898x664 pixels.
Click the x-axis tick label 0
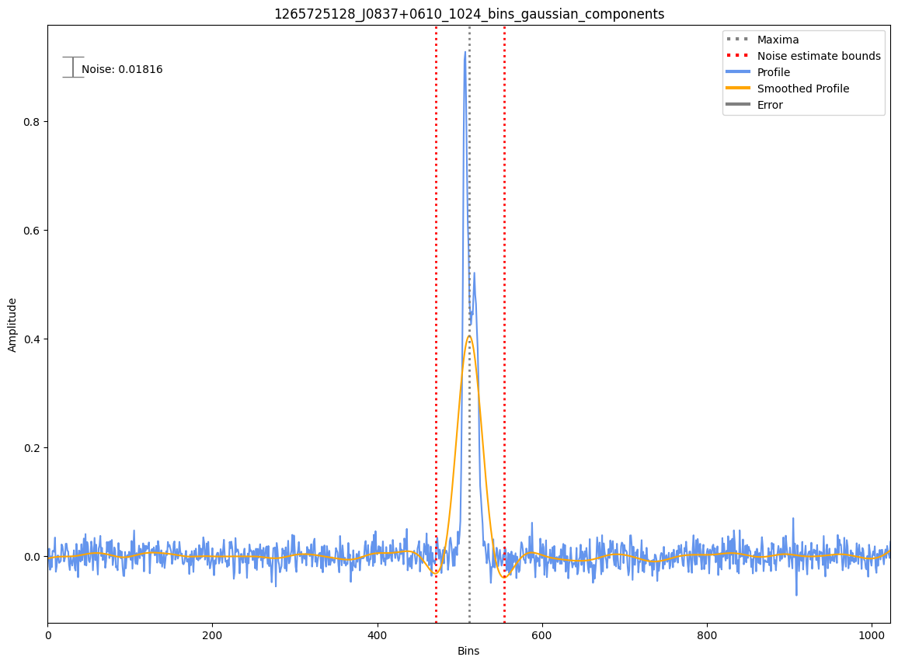coord(47,635)
